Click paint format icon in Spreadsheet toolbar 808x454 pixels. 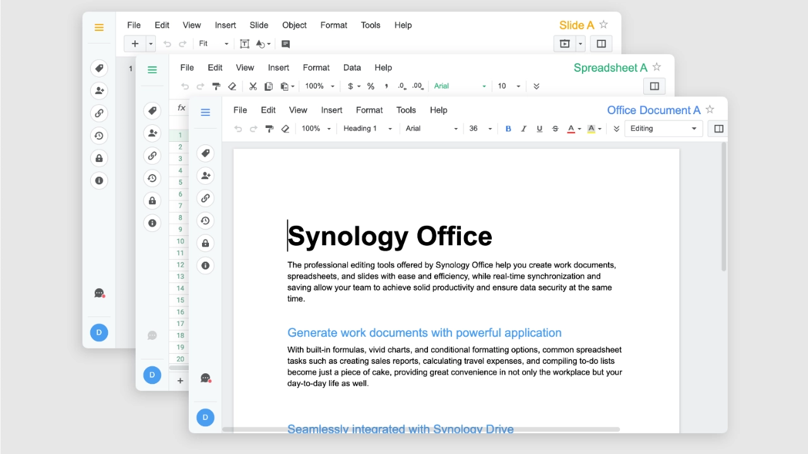click(216, 86)
